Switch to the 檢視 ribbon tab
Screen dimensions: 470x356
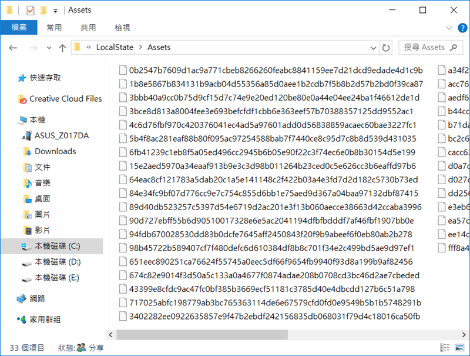[122, 28]
